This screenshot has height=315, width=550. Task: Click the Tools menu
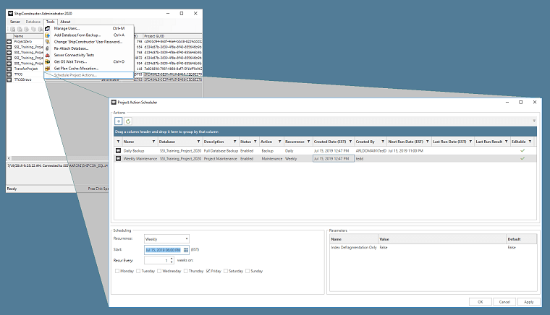click(x=50, y=22)
